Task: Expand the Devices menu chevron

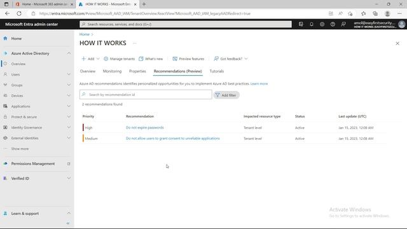Action: click(69, 95)
